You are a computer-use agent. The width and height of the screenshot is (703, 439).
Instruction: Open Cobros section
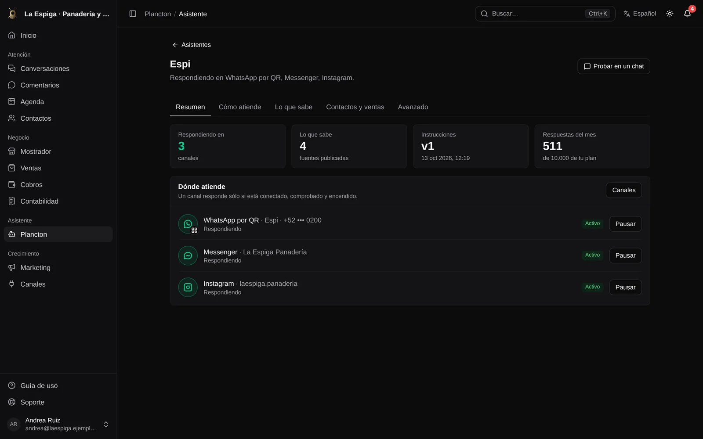click(x=58, y=185)
